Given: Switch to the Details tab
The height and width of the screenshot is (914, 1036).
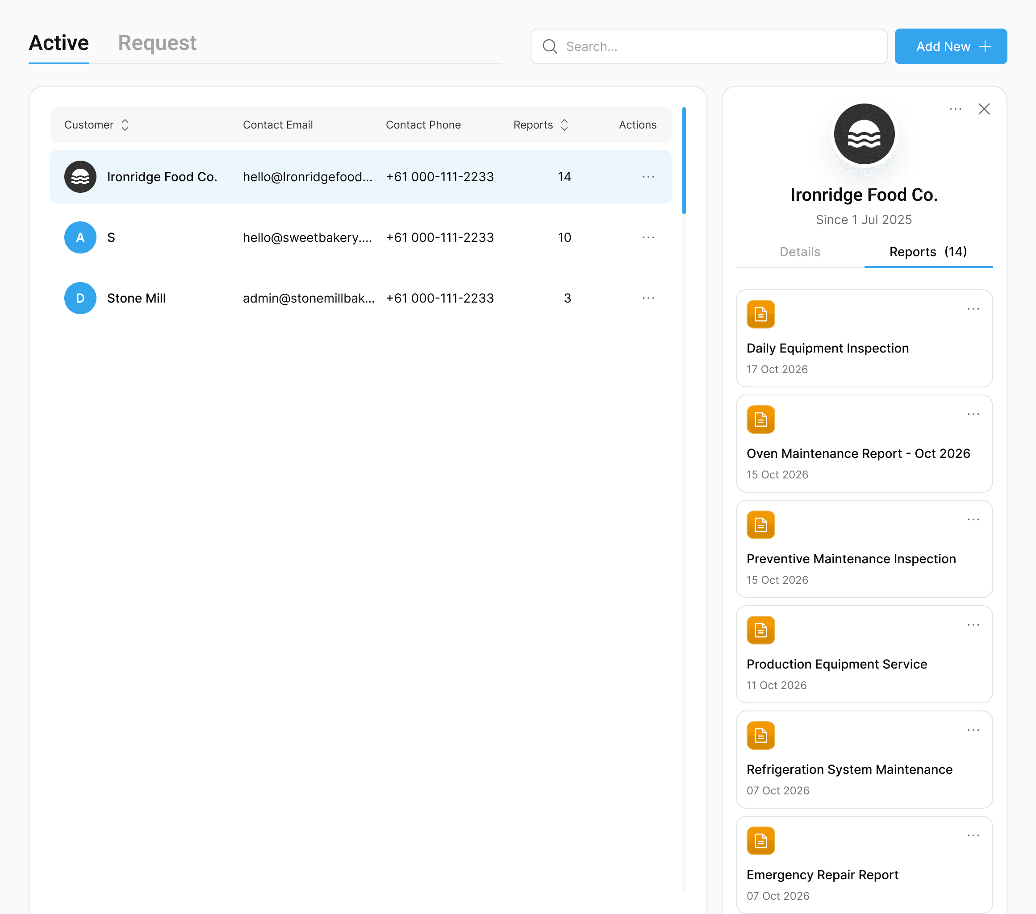Looking at the screenshot, I should coord(799,252).
